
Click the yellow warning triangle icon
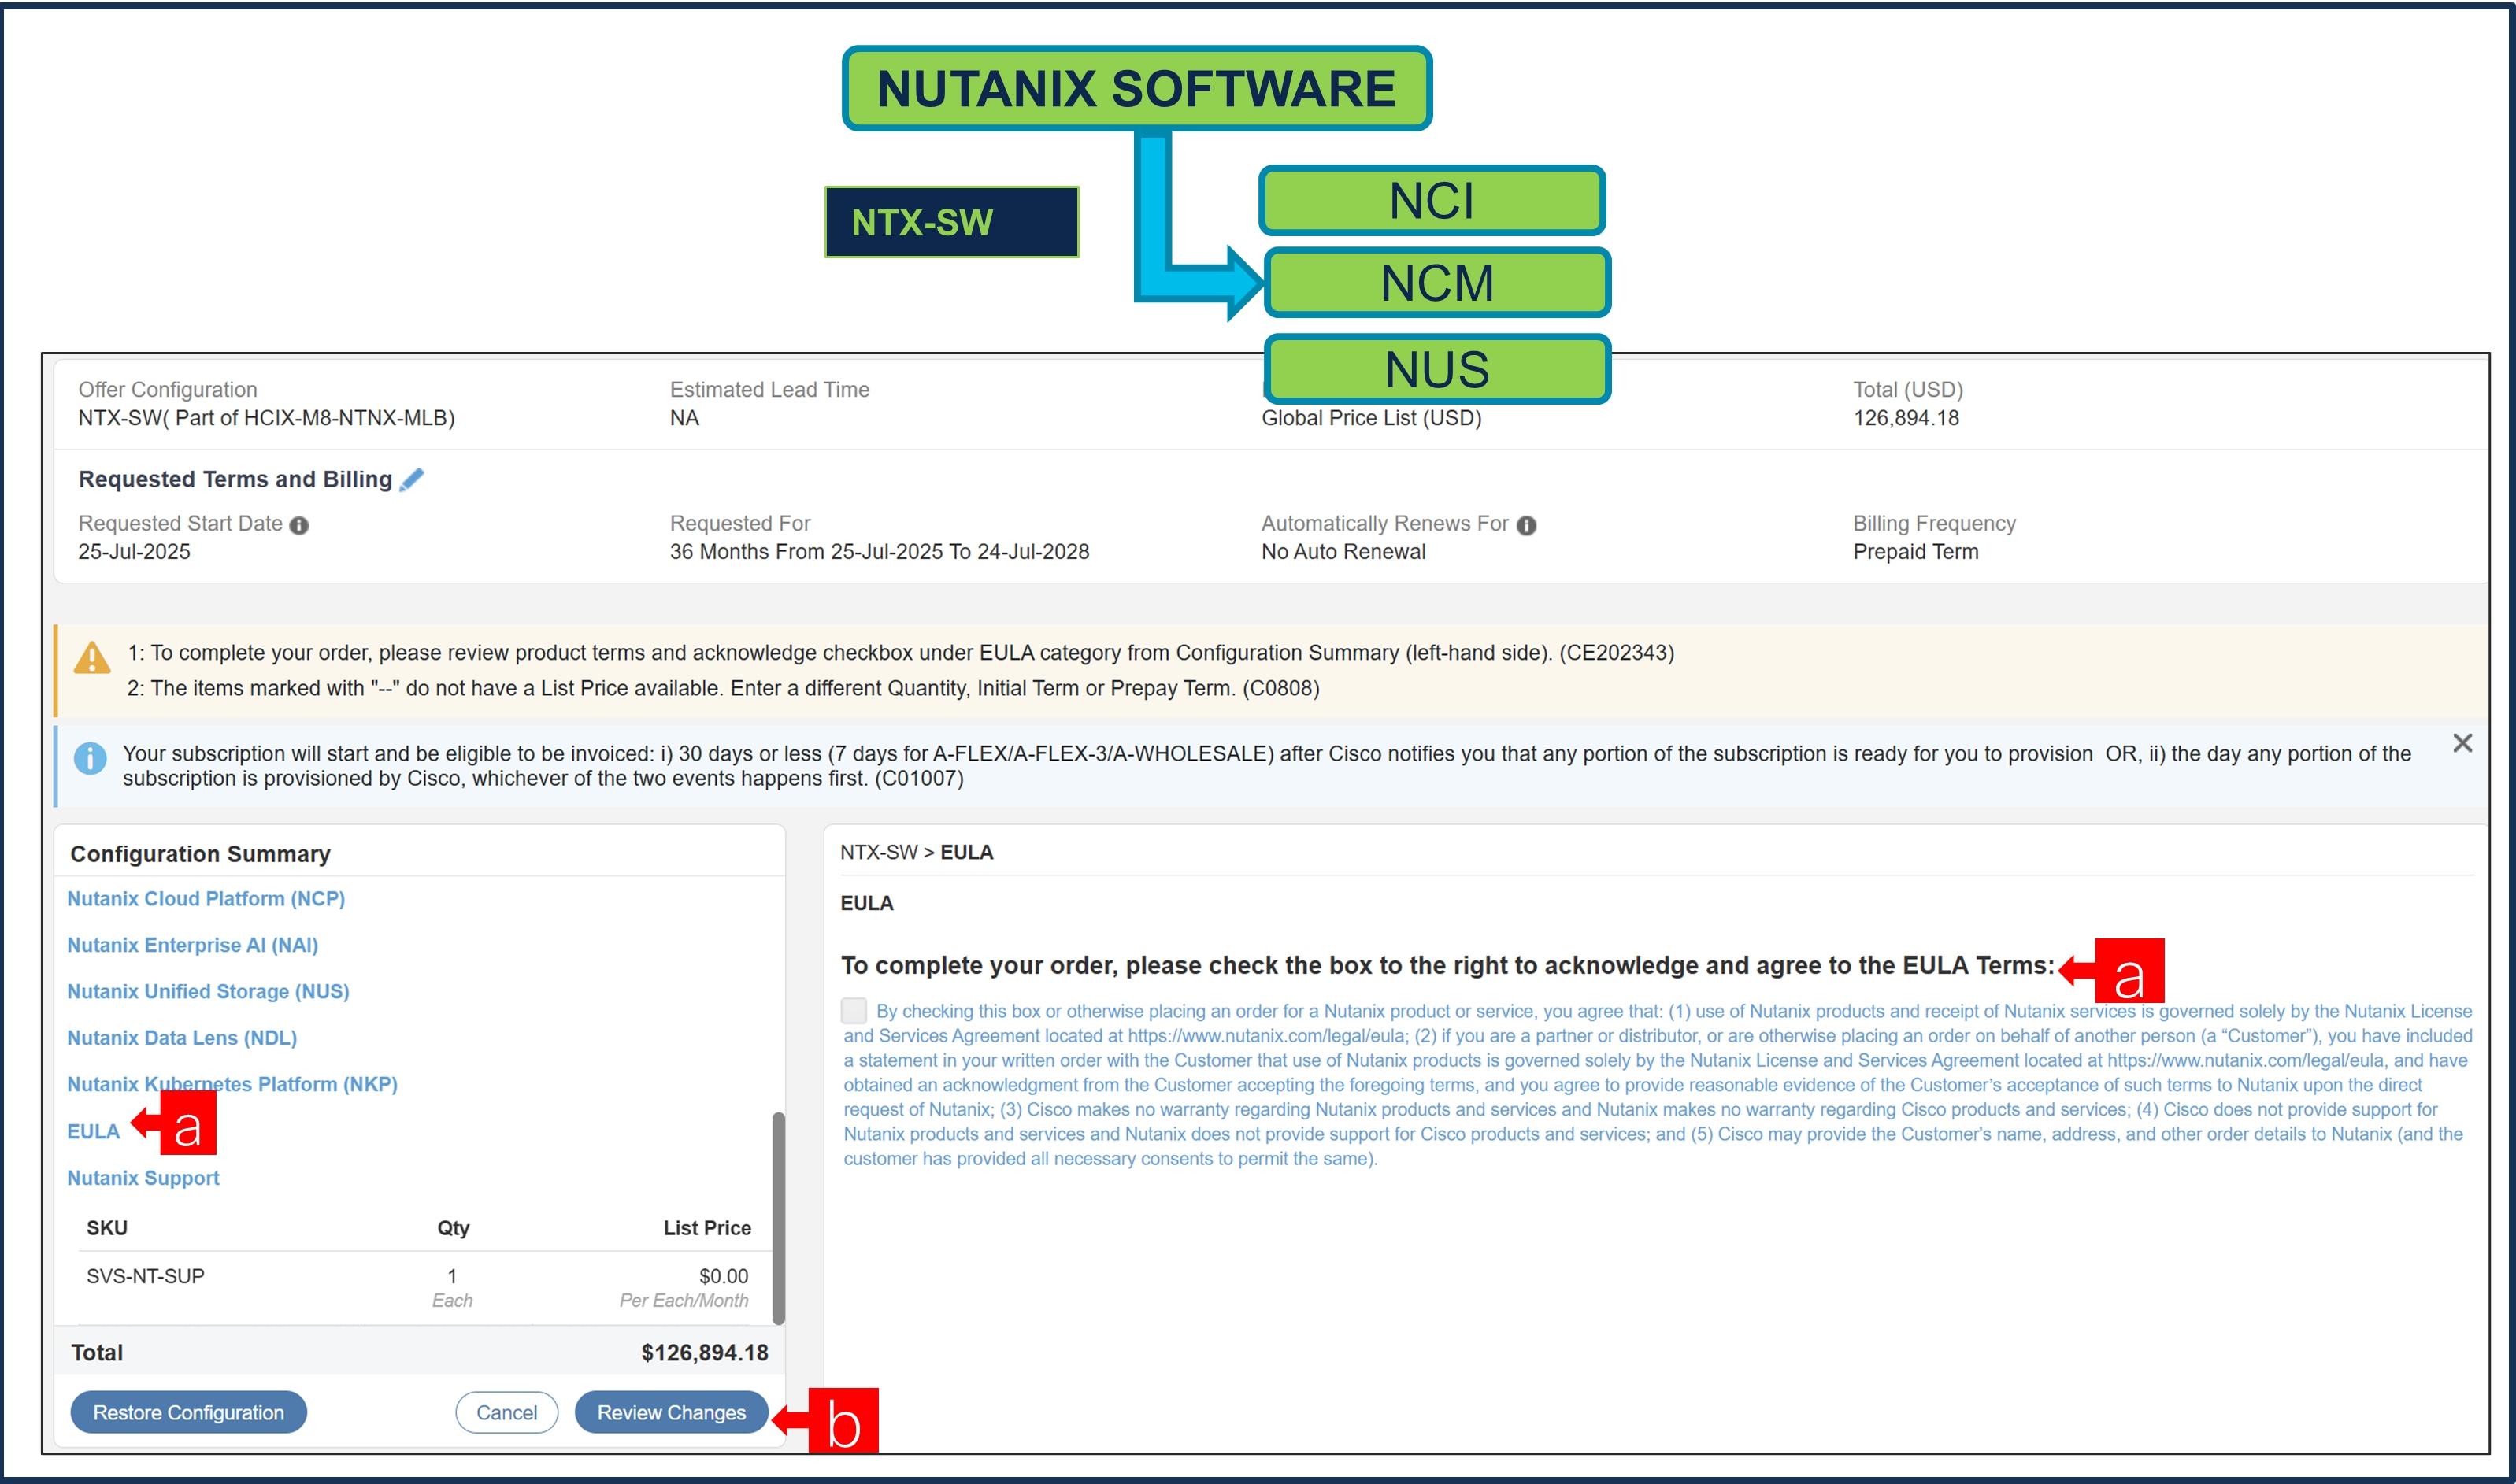[92, 658]
